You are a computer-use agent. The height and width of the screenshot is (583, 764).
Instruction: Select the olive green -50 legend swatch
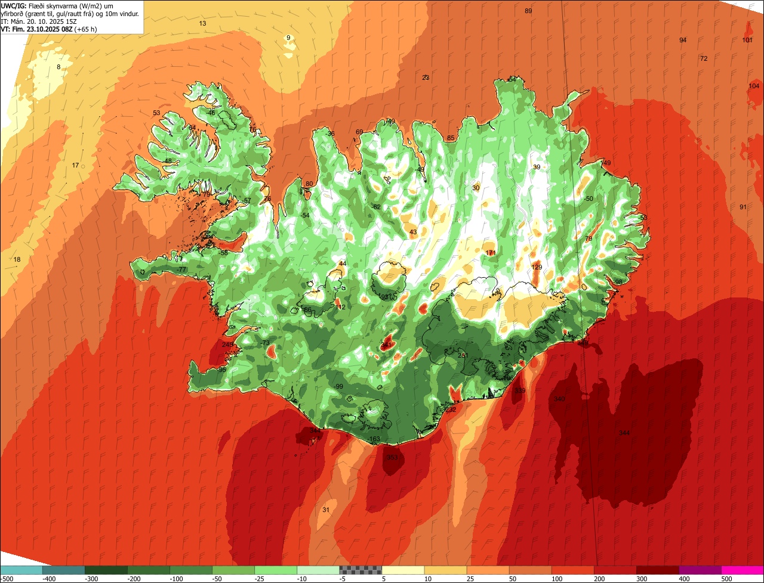click(x=233, y=570)
